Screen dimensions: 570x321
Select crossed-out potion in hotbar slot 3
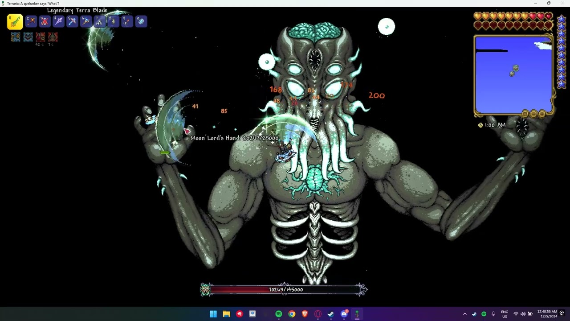(45, 21)
